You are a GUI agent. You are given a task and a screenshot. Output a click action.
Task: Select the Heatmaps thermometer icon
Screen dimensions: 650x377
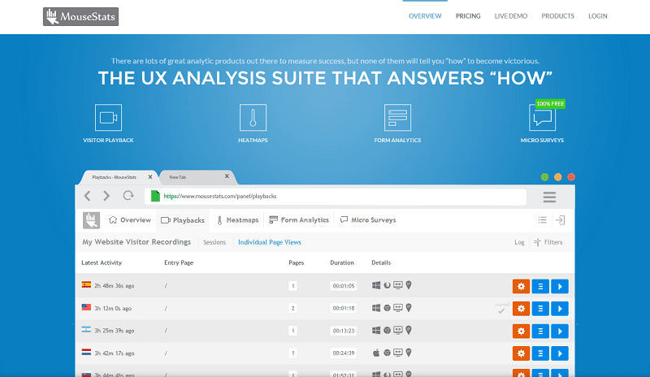coord(253,117)
